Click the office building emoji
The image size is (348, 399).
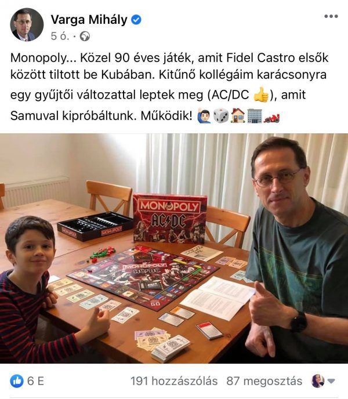coord(255,116)
